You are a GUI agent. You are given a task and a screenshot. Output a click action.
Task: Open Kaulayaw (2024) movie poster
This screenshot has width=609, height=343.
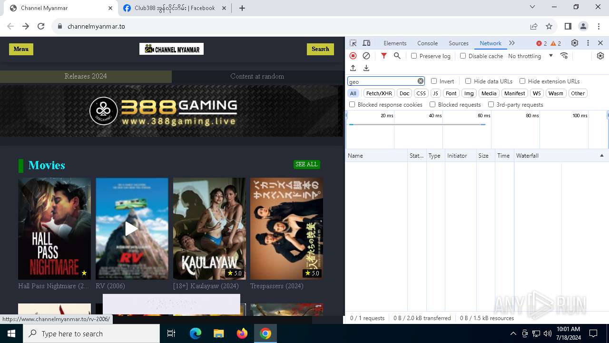(x=209, y=229)
